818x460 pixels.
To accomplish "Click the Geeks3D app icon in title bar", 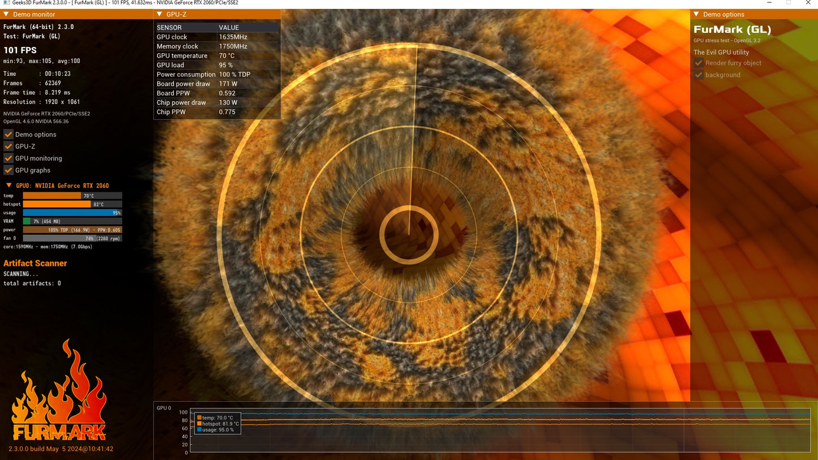I will tap(6, 3).
